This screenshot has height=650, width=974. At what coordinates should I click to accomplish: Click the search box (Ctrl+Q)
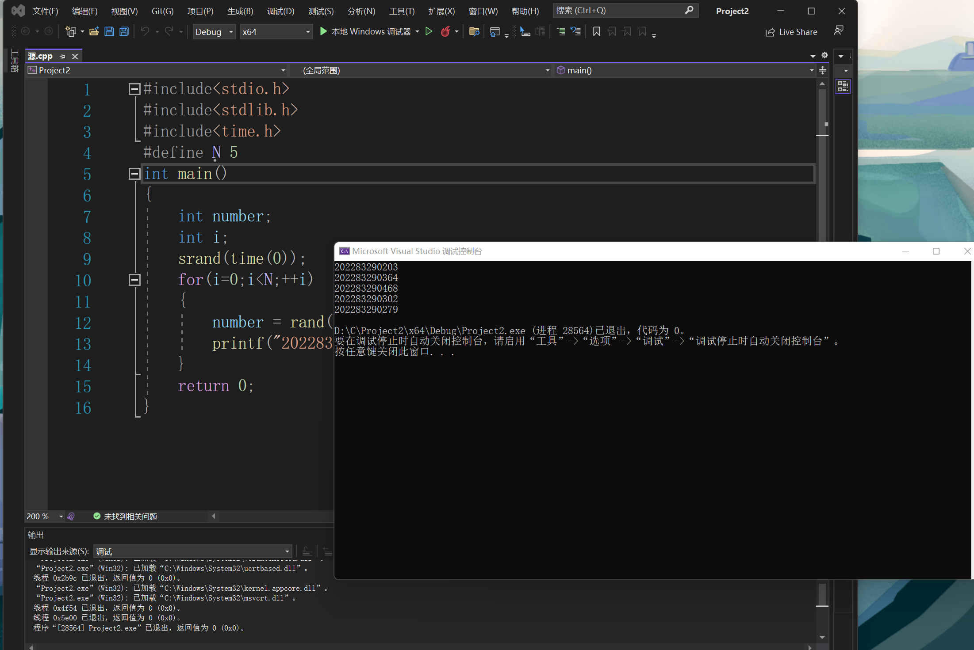click(619, 11)
